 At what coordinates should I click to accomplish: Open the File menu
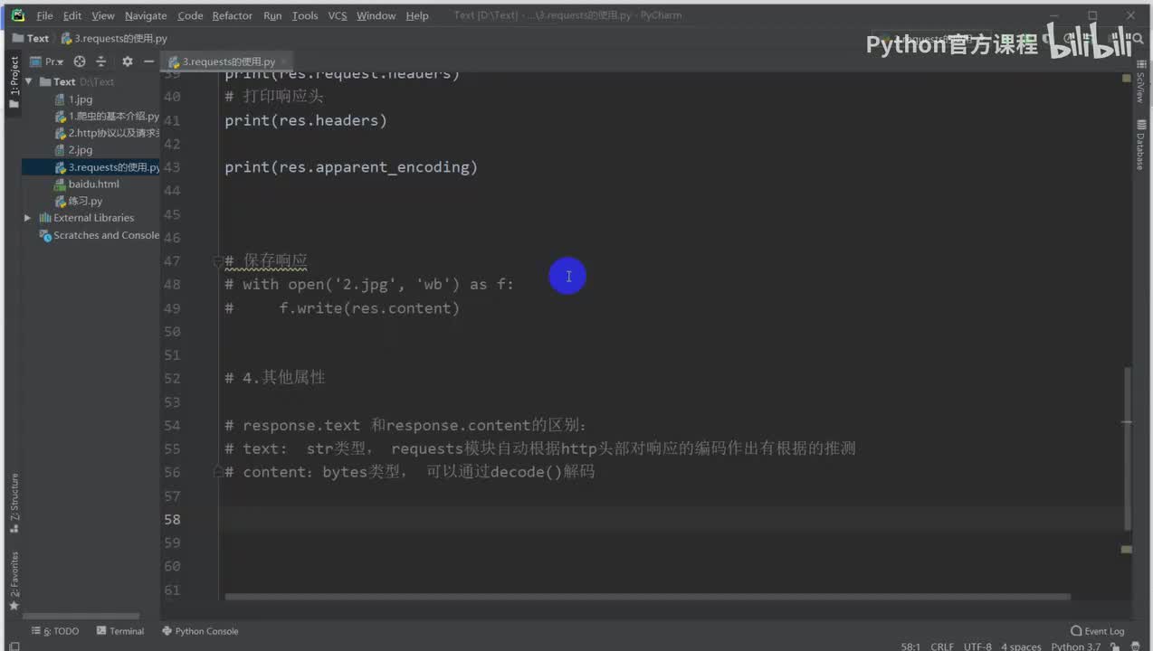point(44,15)
